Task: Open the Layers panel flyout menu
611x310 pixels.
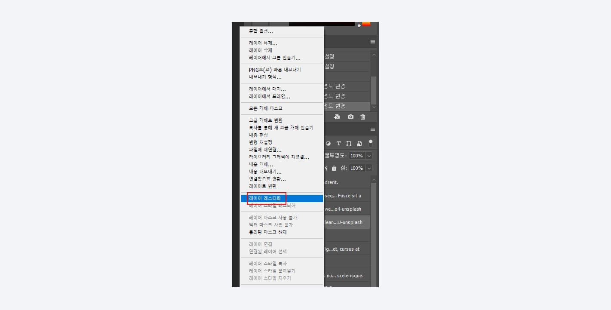Action: point(372,128)
